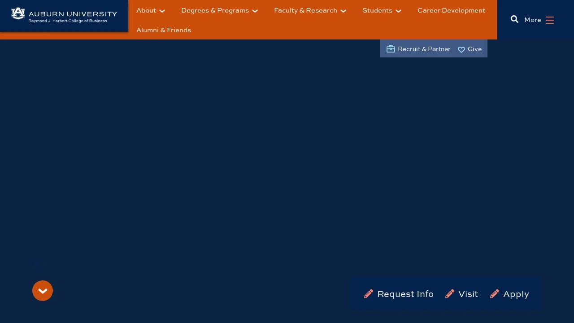Click the search magnifier icon
574x323 pixels.
(514, 19)
